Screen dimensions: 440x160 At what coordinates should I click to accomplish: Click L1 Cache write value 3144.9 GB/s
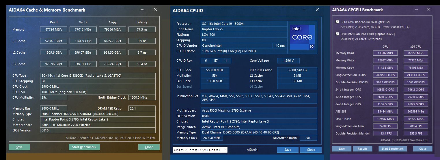pos(83,41)
